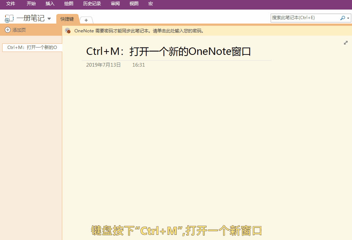Open full-page view with the diagonal arrow icon
The width and height of the screenshot is (352, 240).
pyautogui.click(x=345, y=42)
